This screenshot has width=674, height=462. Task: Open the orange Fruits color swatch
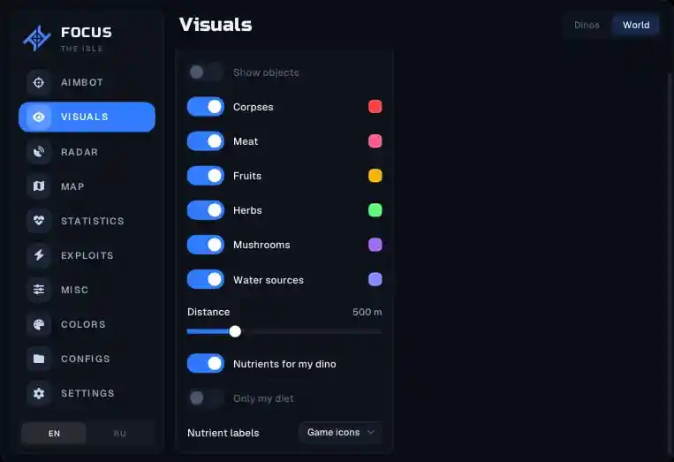375,176
